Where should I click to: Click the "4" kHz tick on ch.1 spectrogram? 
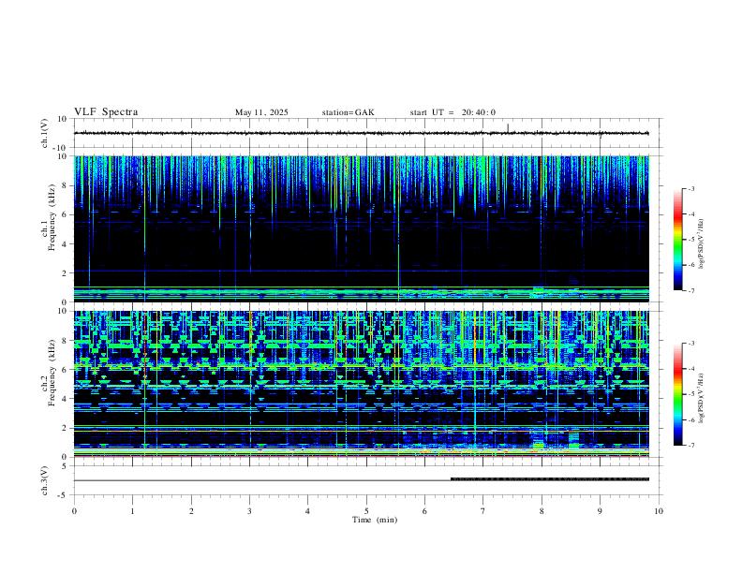coord(65,244)
